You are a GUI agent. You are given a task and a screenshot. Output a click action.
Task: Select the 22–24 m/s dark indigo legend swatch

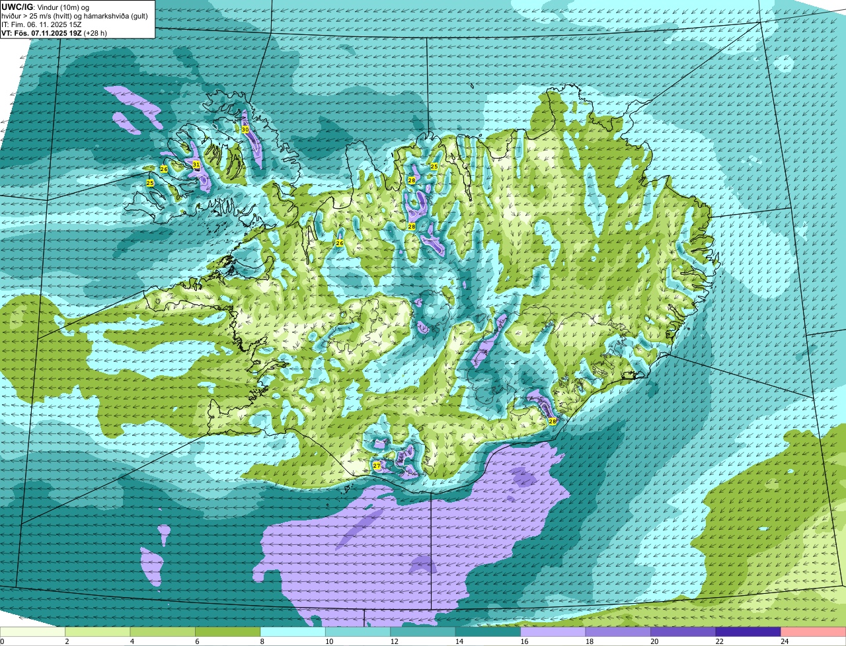tap(748, 632)
